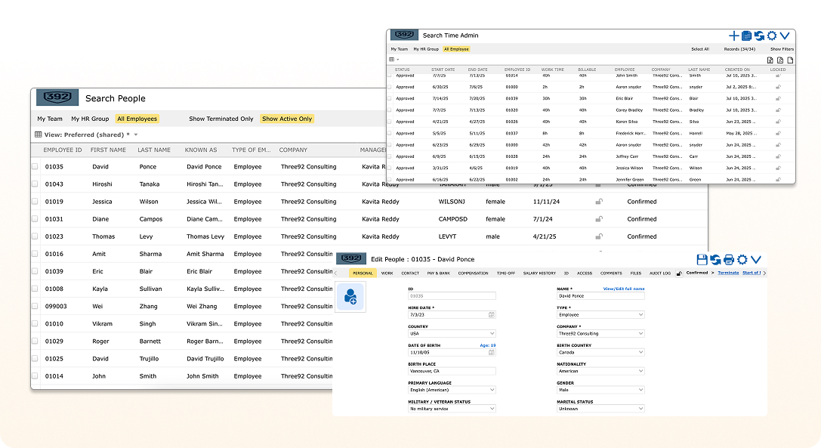Open the Birth Country dropdown showing Canada
The image size is (821, 448).
tap(600, 353)
